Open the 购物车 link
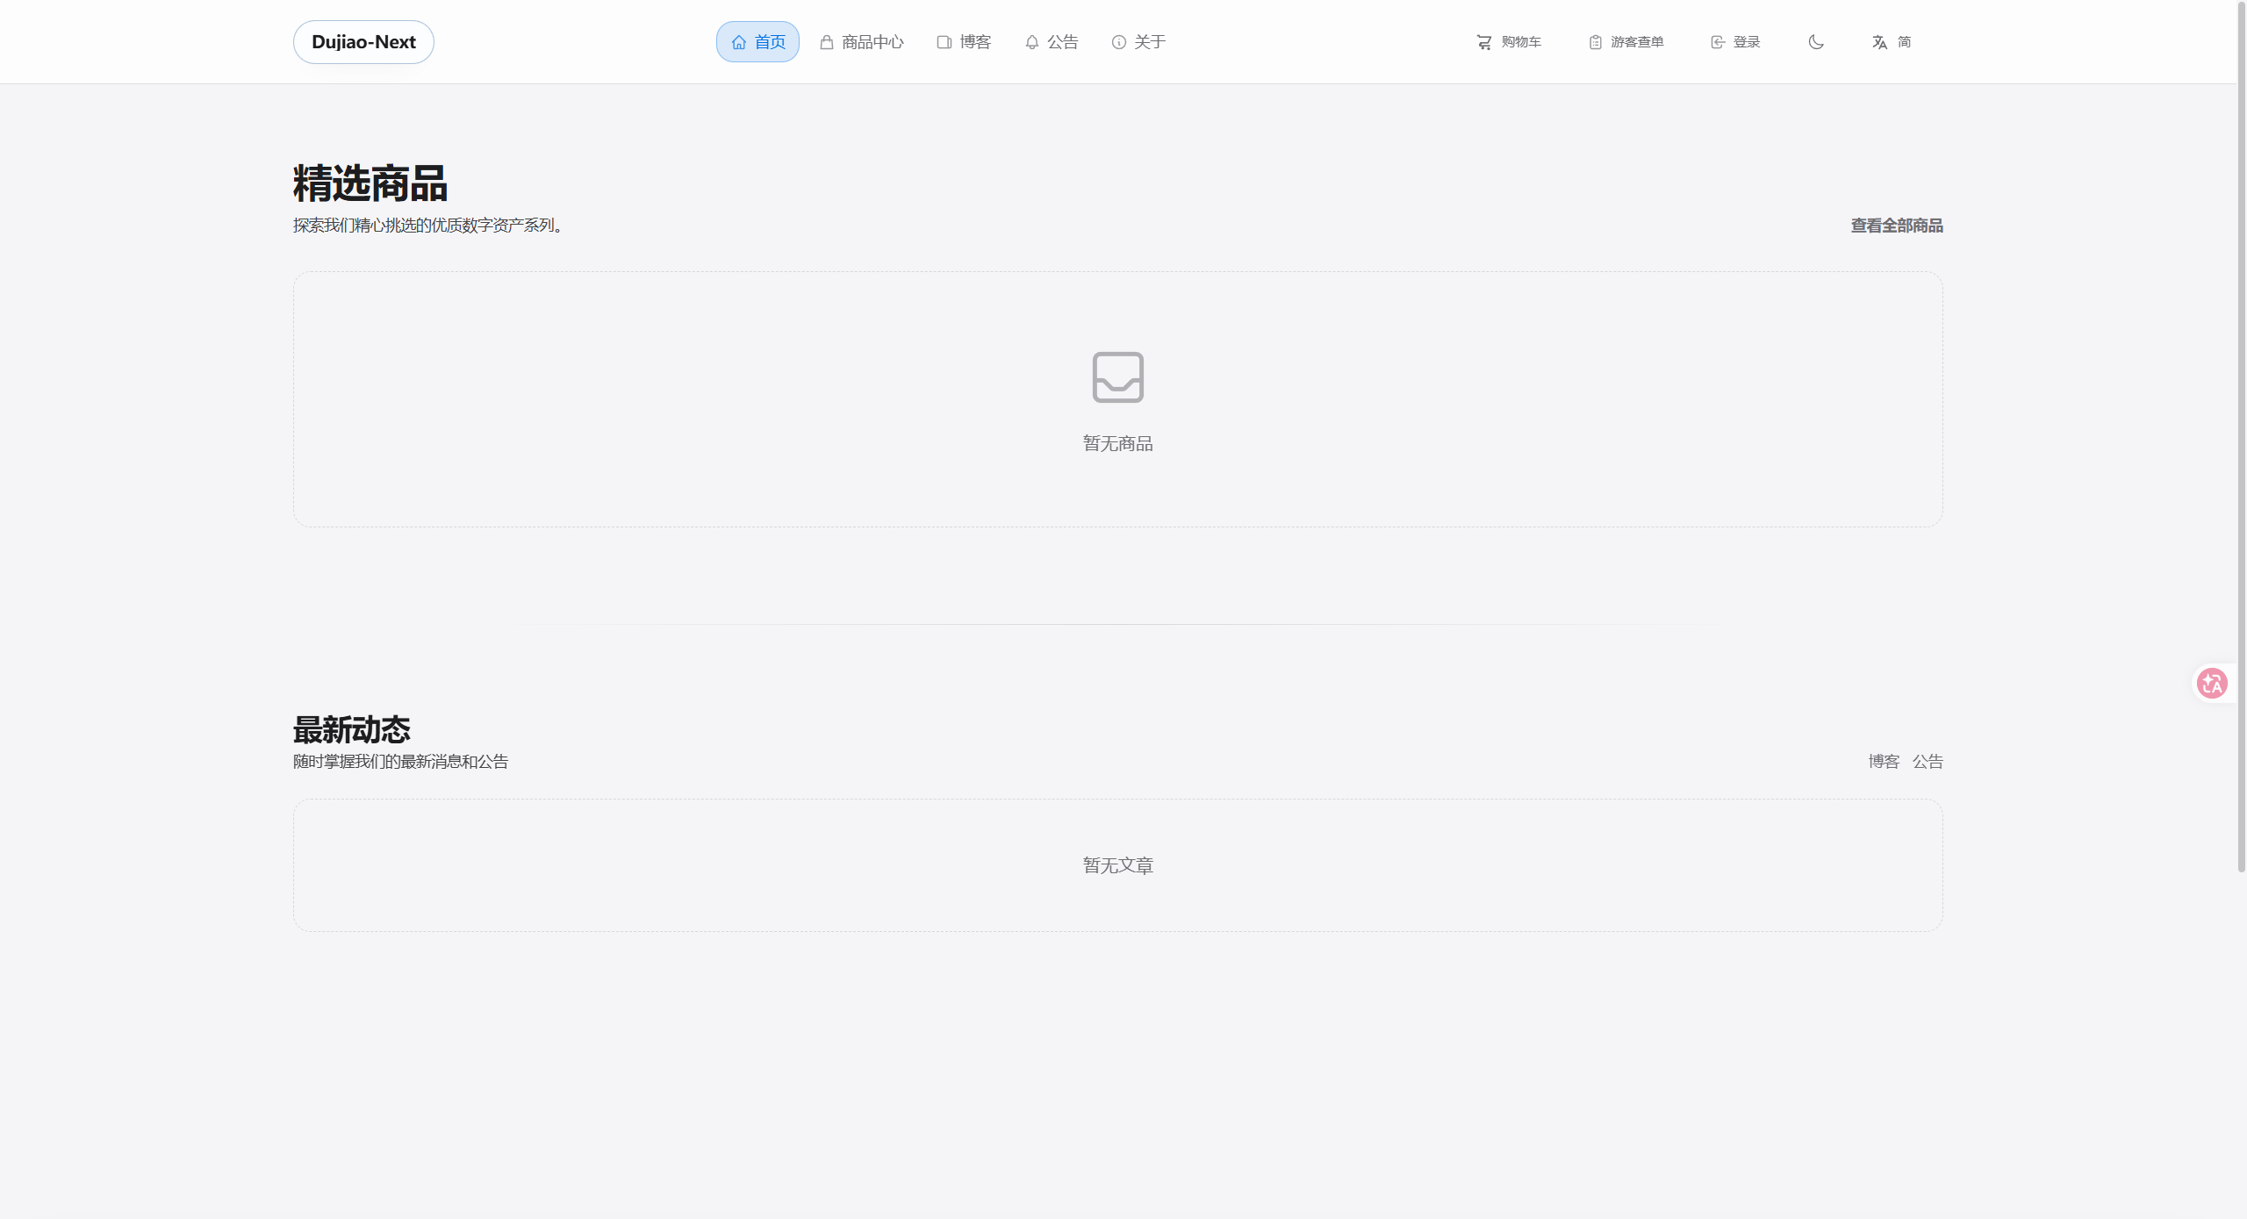Screen dimensions: 2247x1219 pyautogui.click(x=1521, y=42)
